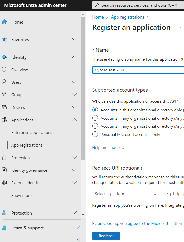
Task: Click the Identity governance icon
Action: tap(4, 170)
